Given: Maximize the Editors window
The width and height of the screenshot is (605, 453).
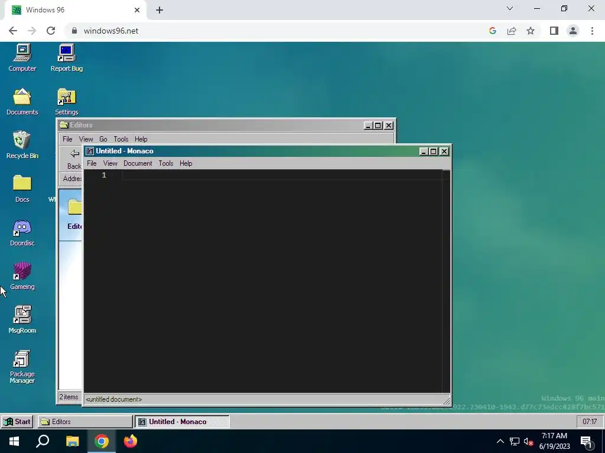Looking at the screenshot, I should (378, 126).
